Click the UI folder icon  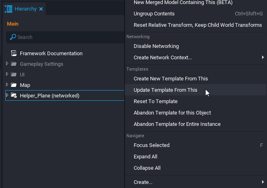coord(14,75)
